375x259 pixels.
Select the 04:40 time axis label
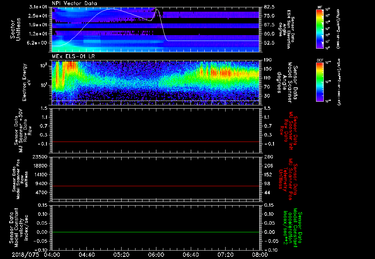(x=86, y=255)
